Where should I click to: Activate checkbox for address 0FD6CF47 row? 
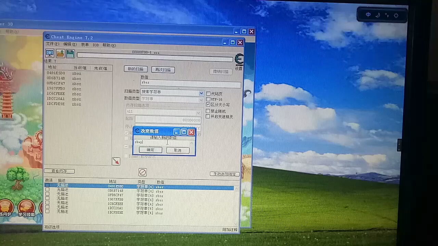[47, 194]
